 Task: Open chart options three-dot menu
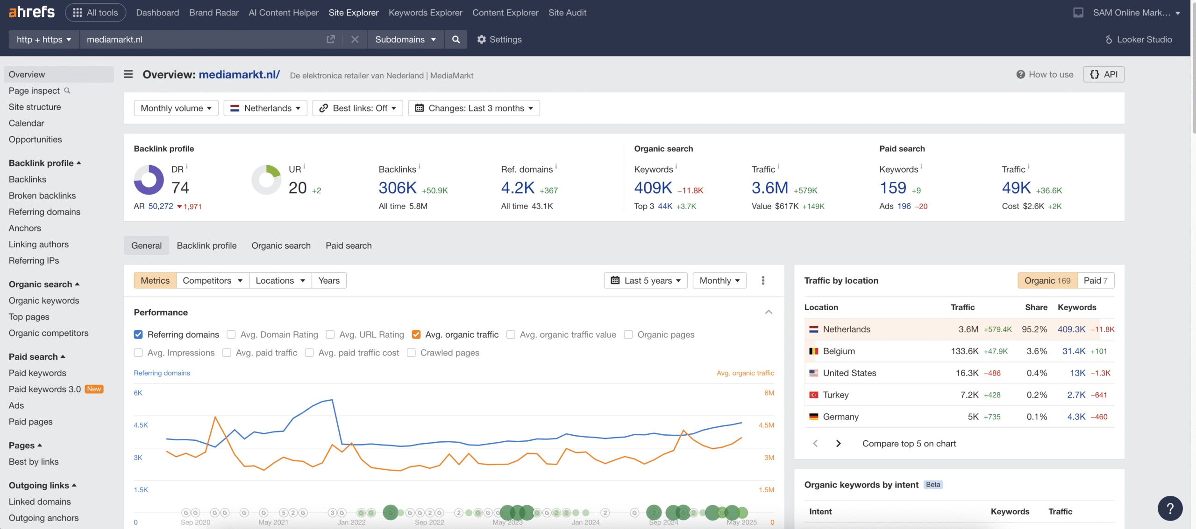point(763,280)
